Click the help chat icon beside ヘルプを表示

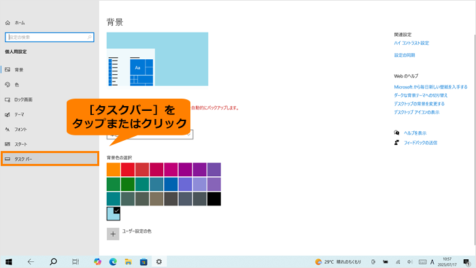click(396, 133)
